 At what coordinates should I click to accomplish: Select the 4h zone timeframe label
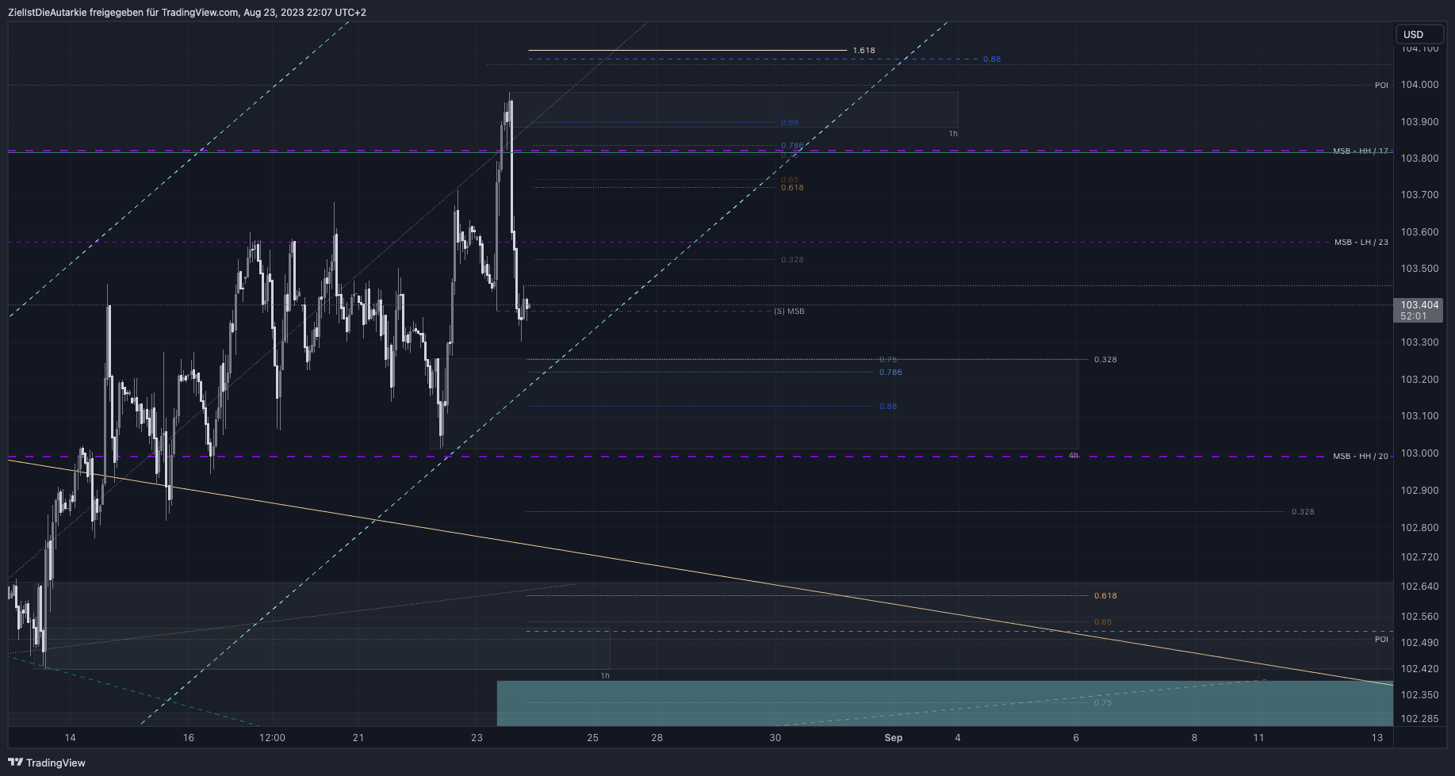point(1073,456)
